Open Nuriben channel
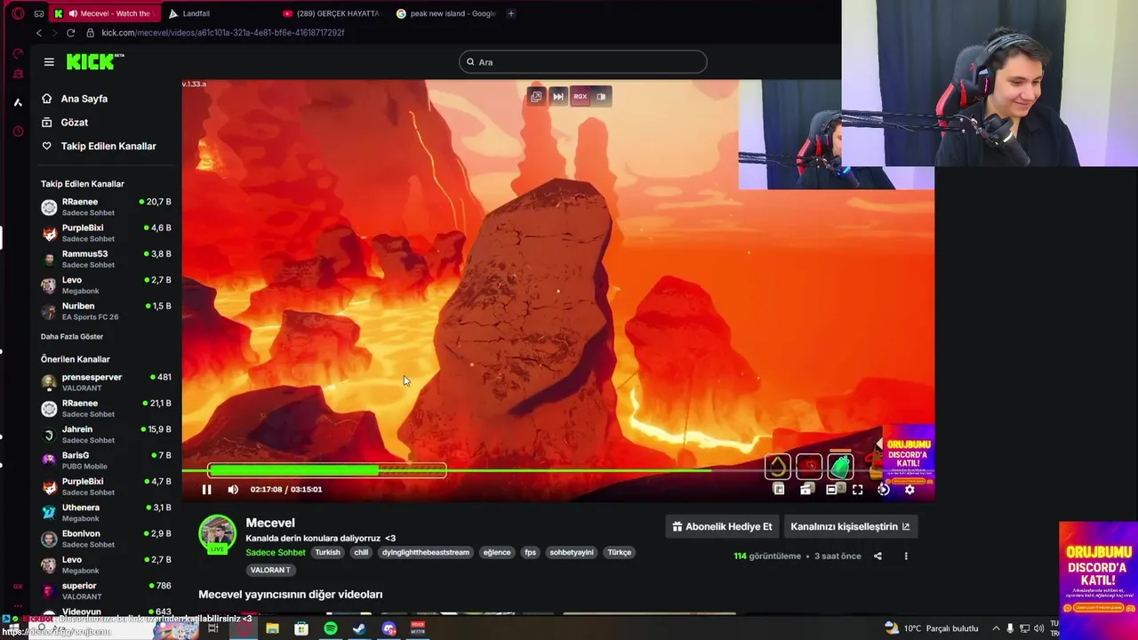 click(106, 311)
